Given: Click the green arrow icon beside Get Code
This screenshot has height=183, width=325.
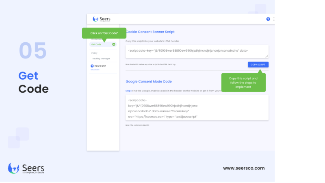Looking at the screenshot, I should pos(114,44).
